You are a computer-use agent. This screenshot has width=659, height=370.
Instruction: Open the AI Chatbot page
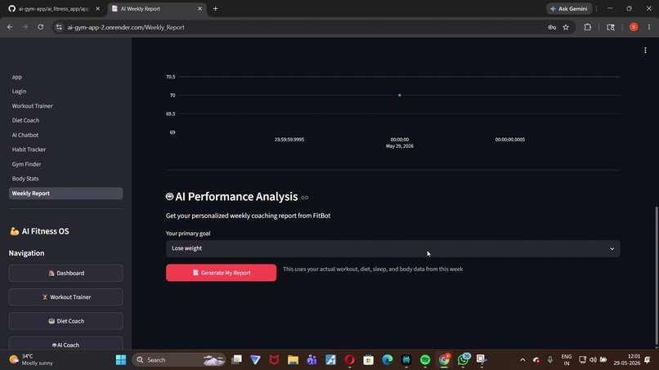click(x=25, y=135)
